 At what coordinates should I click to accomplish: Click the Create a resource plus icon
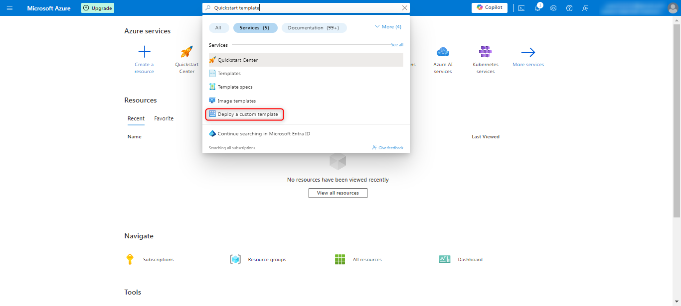[x=144, y=52]
